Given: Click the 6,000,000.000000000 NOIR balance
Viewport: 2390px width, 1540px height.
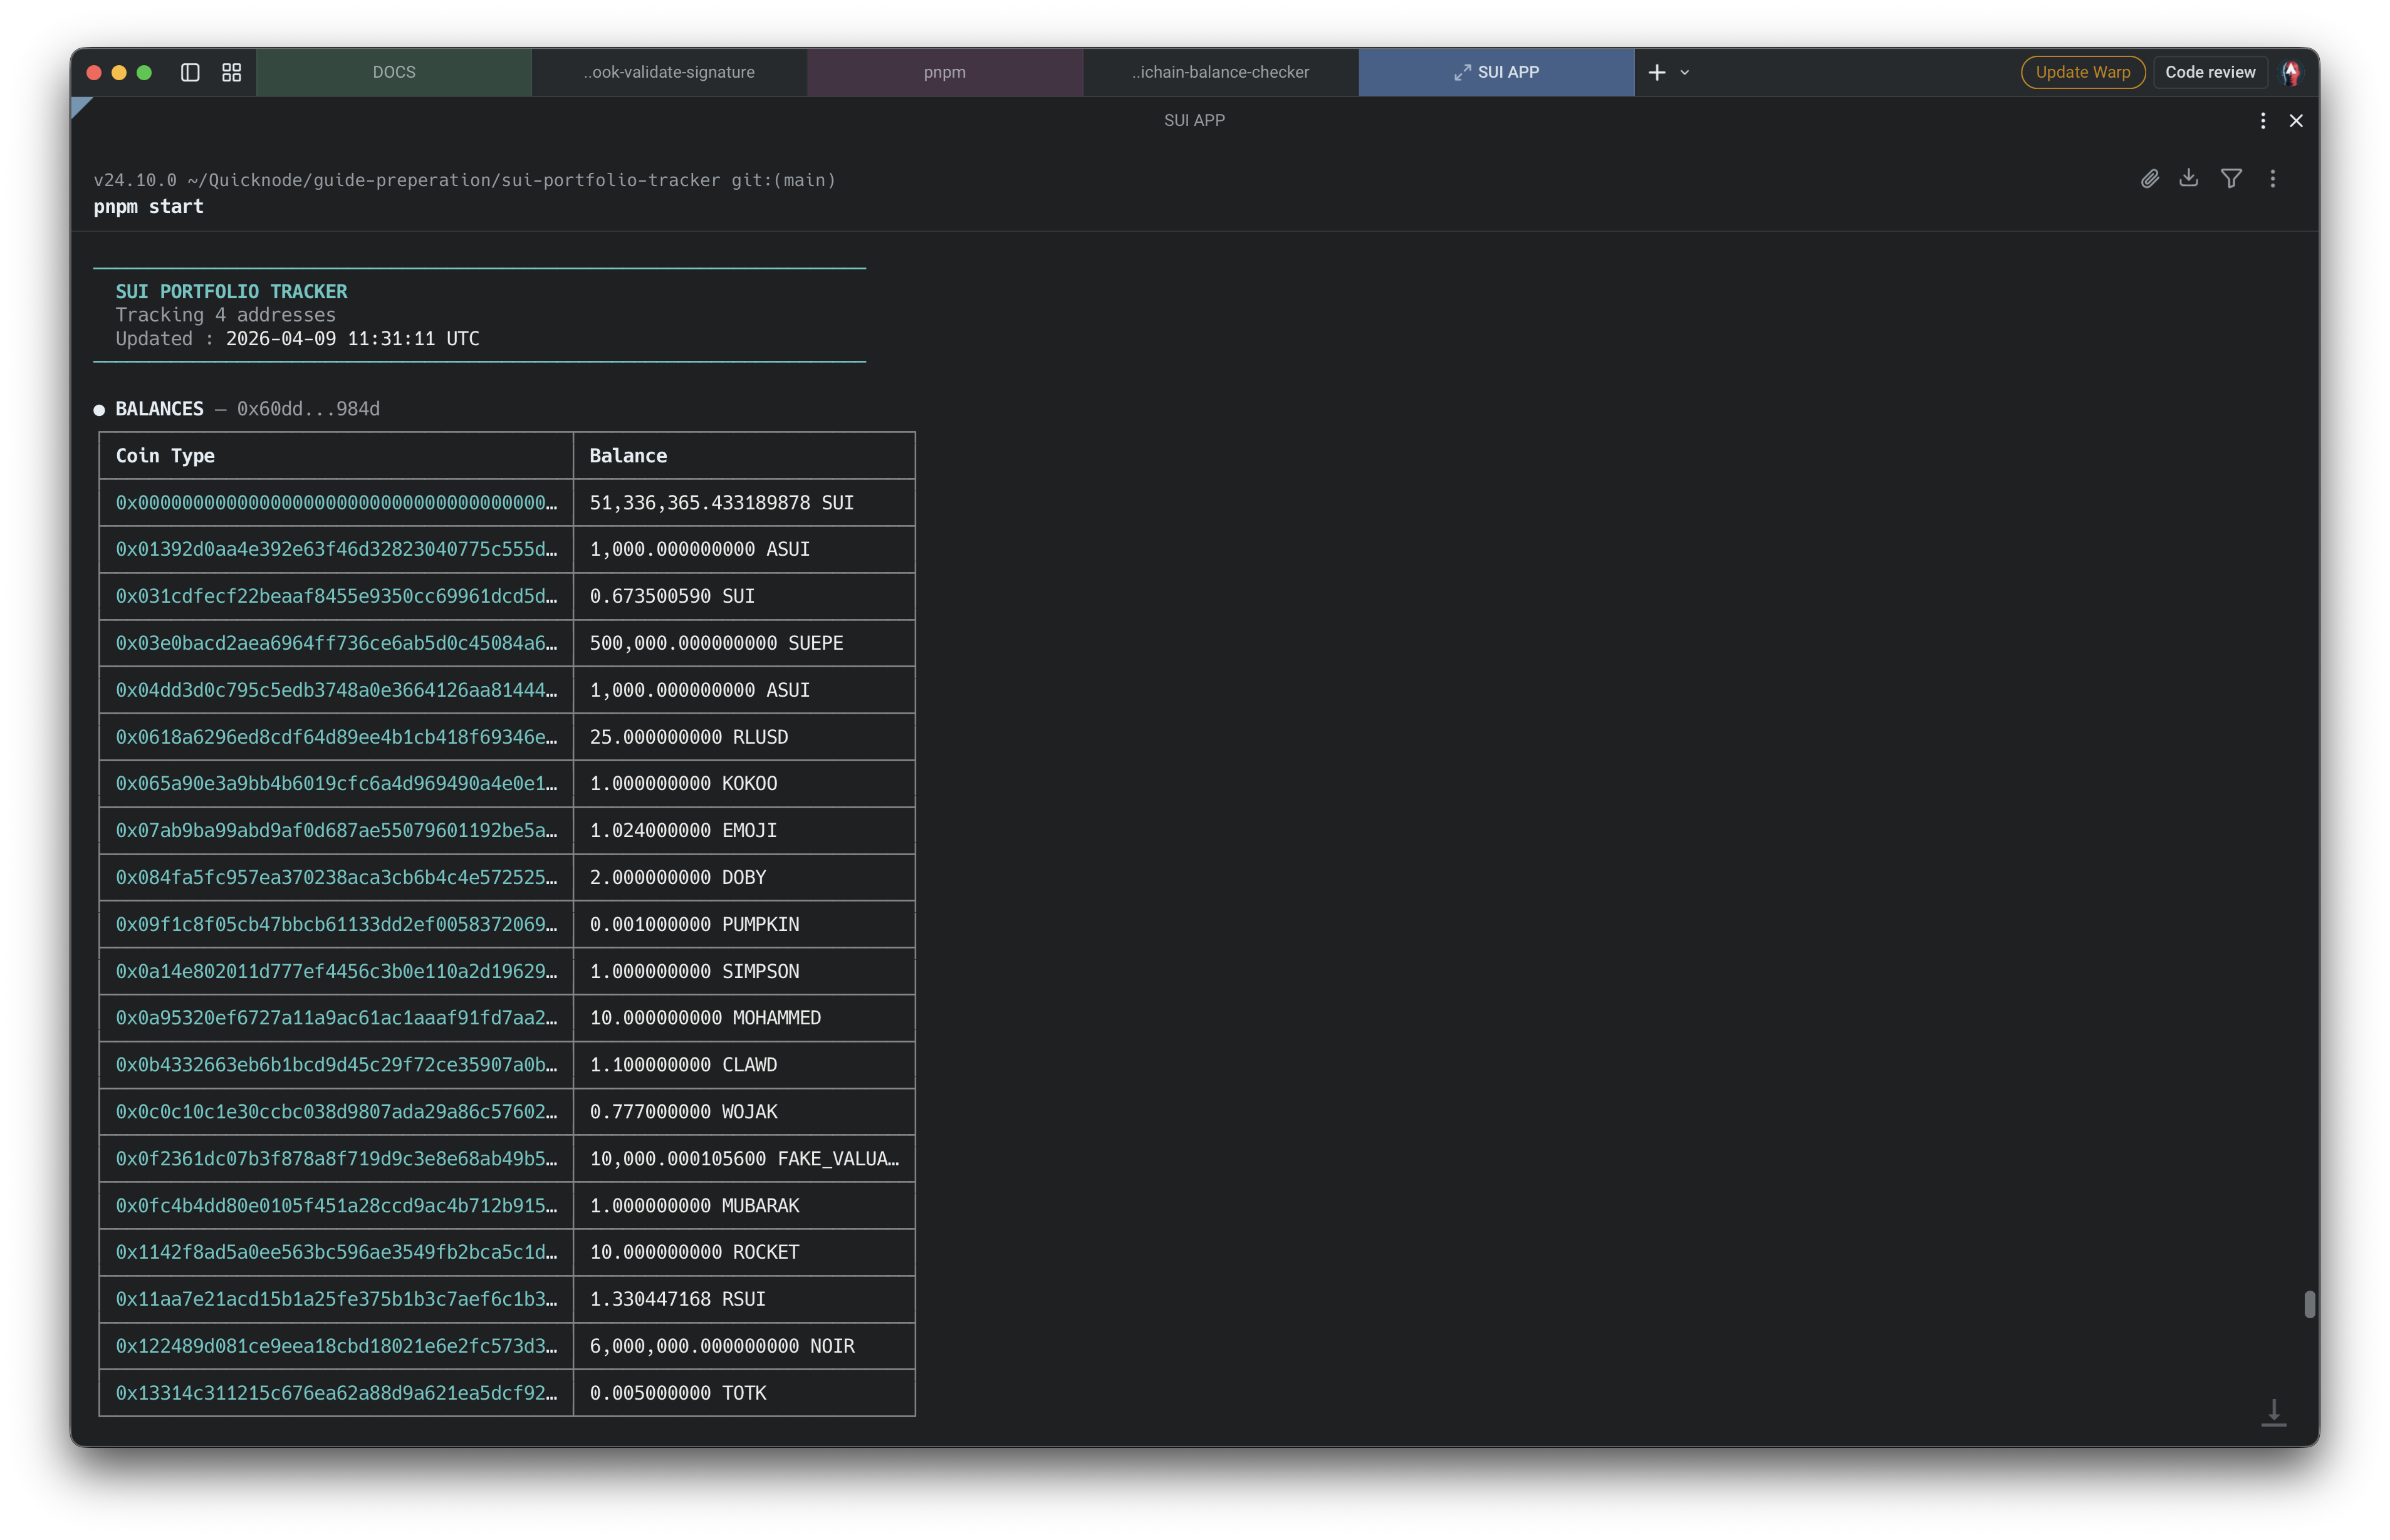Looking at the screenshot, I should (721, 1346).
